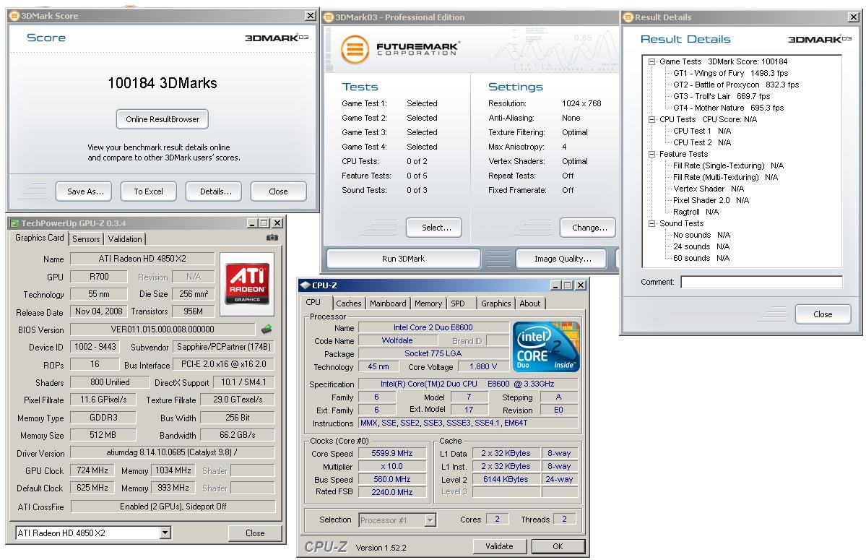Click the Subvendor Sapphire/PCPartner field
Image resolution: width=866 pixels, height=560 pixels.
(223, 347)
